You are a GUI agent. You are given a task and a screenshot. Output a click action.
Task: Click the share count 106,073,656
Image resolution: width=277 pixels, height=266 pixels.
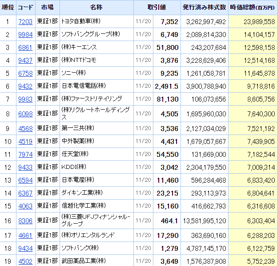point(209,99)
